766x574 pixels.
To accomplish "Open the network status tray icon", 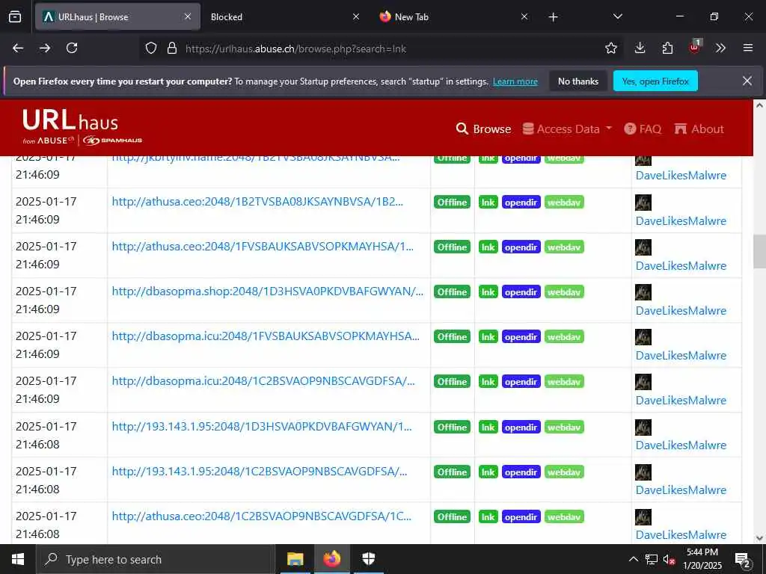I will [652, 559].
